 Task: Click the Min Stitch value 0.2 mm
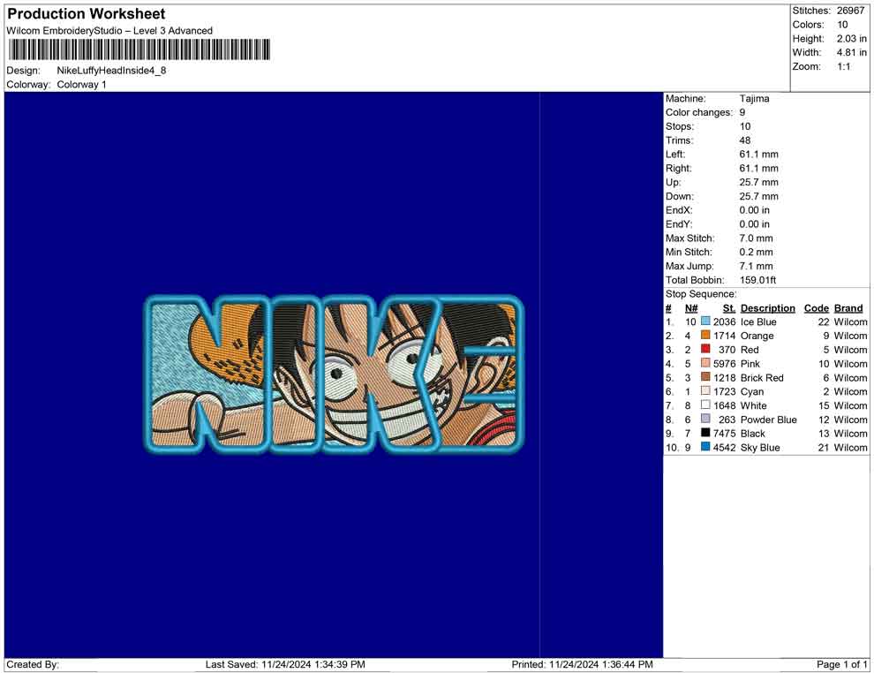(757, 252)
